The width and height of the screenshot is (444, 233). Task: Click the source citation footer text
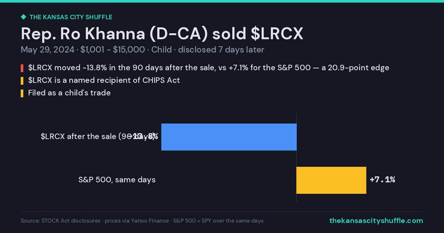pyautogui.click(x=142, y=221)
